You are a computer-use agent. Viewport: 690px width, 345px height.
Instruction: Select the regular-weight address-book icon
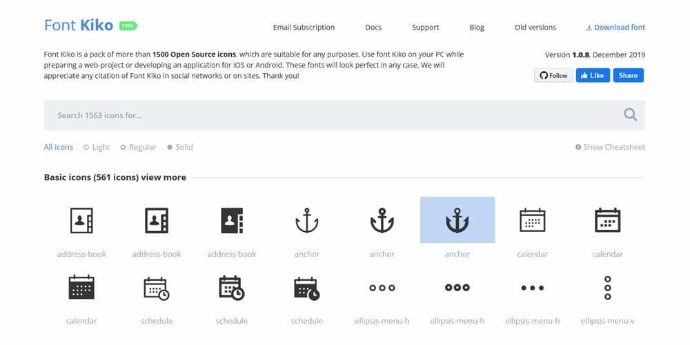pyautogui.click(x=157, y=221)
